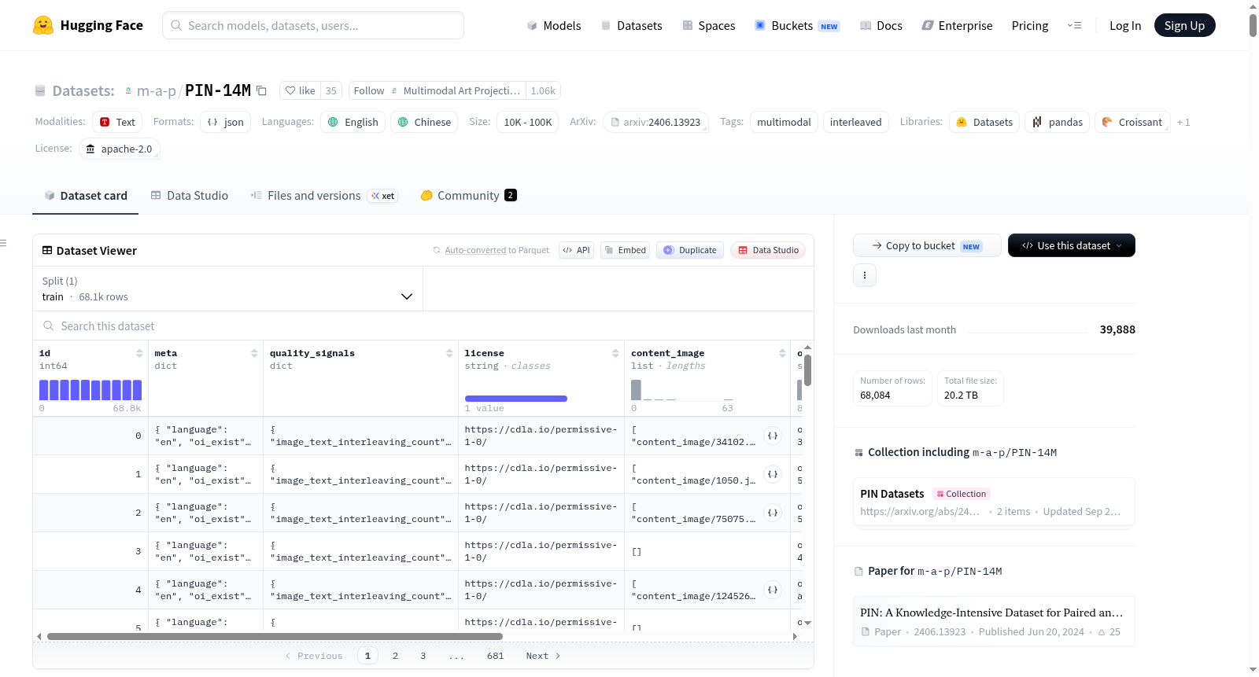Click the Hugging Face logo
The height and width of the screenshot is (677, 1259).
[x=88, y=25]
